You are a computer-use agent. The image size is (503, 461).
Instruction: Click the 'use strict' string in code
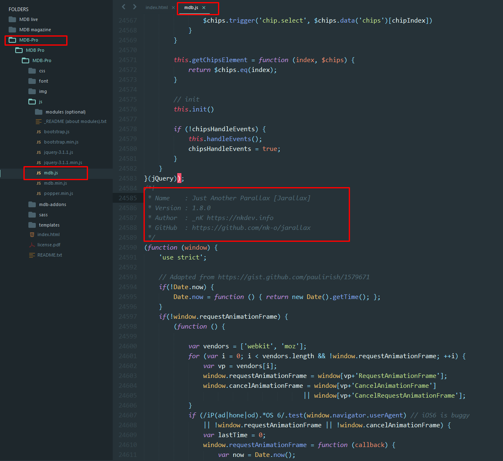181,257
